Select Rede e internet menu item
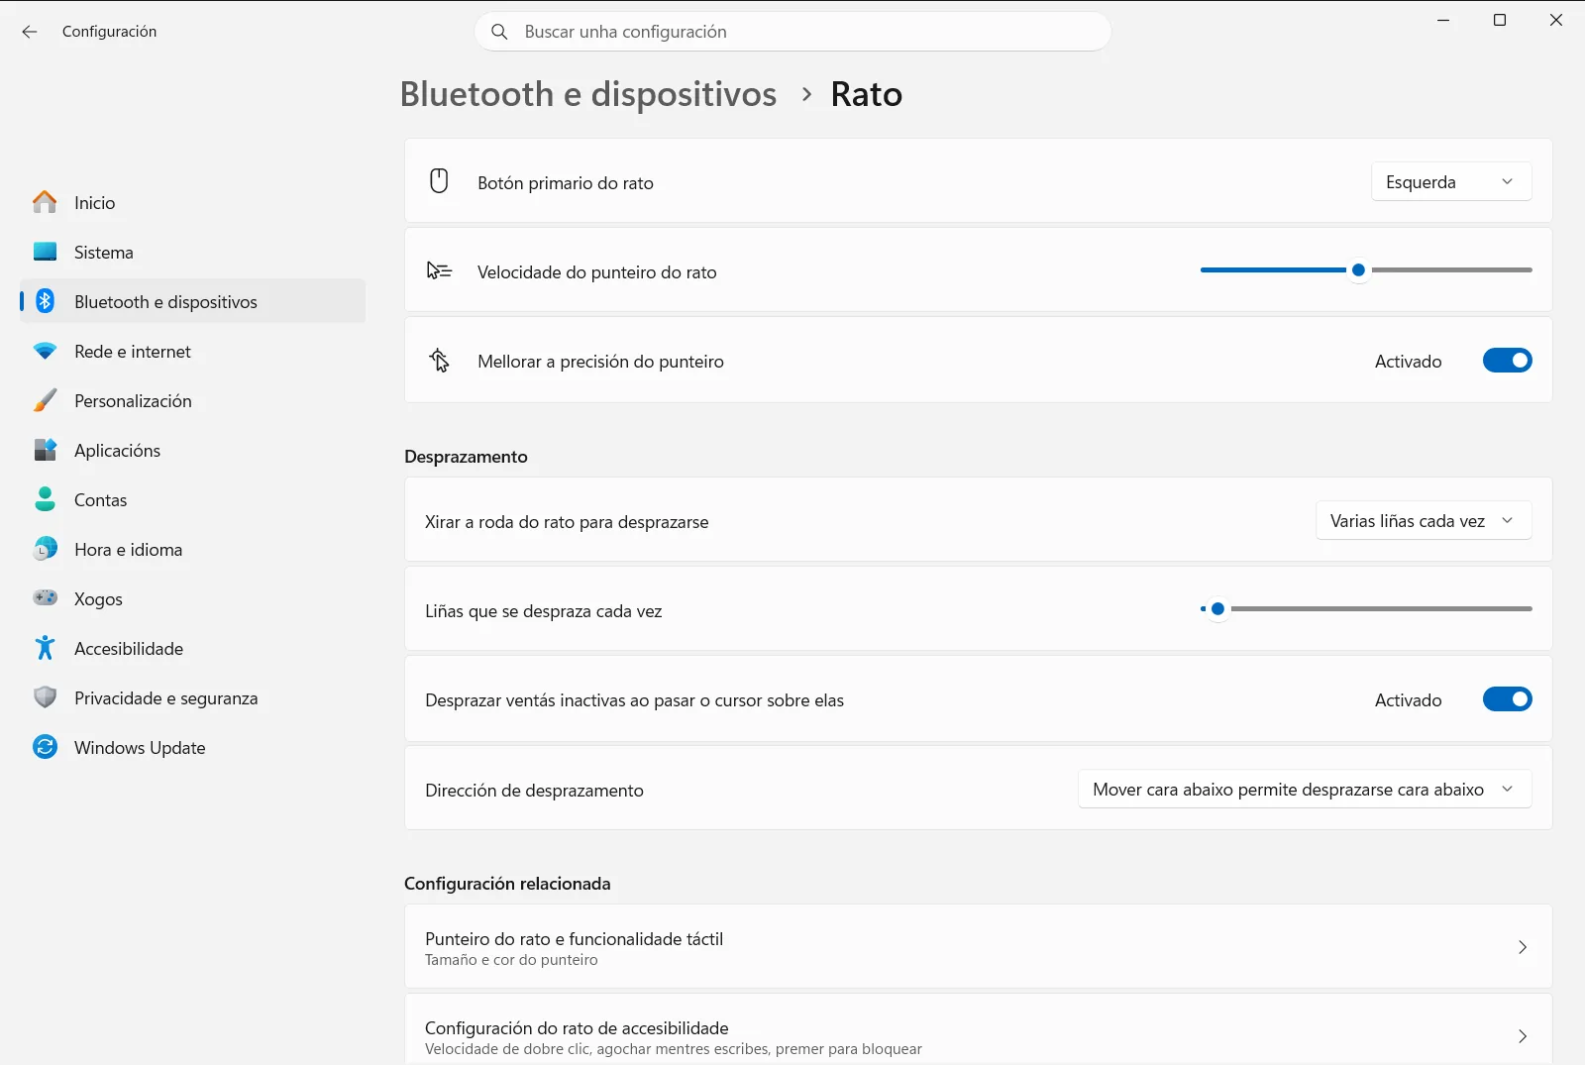 tap(192, 351)
